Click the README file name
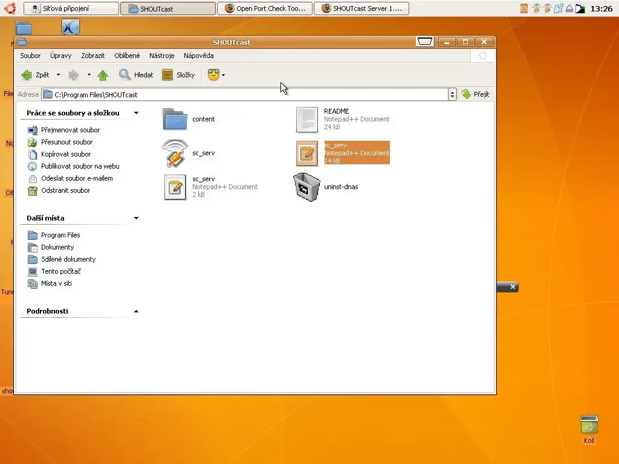Viewport: 619px width, 464px height. 336,111
